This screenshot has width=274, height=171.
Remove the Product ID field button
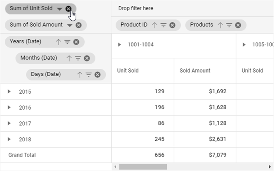coord(173,25)
